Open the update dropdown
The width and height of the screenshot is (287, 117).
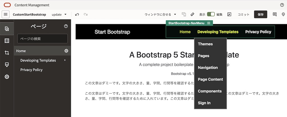coord(59,14)
